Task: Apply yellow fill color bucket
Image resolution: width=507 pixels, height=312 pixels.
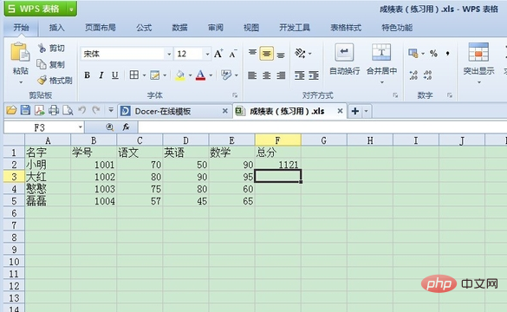Action: click(180, 75)
